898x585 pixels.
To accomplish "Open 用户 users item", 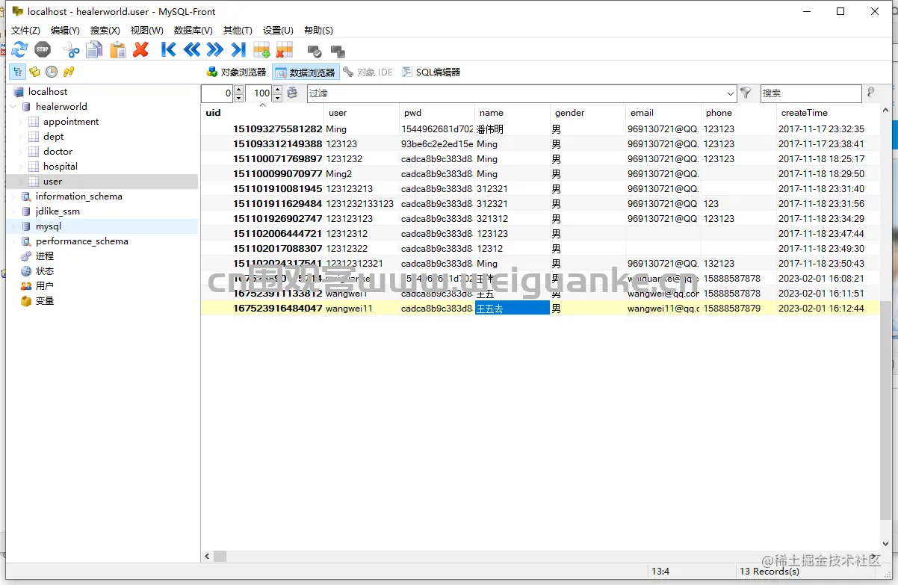I will [x=45, y=286].
